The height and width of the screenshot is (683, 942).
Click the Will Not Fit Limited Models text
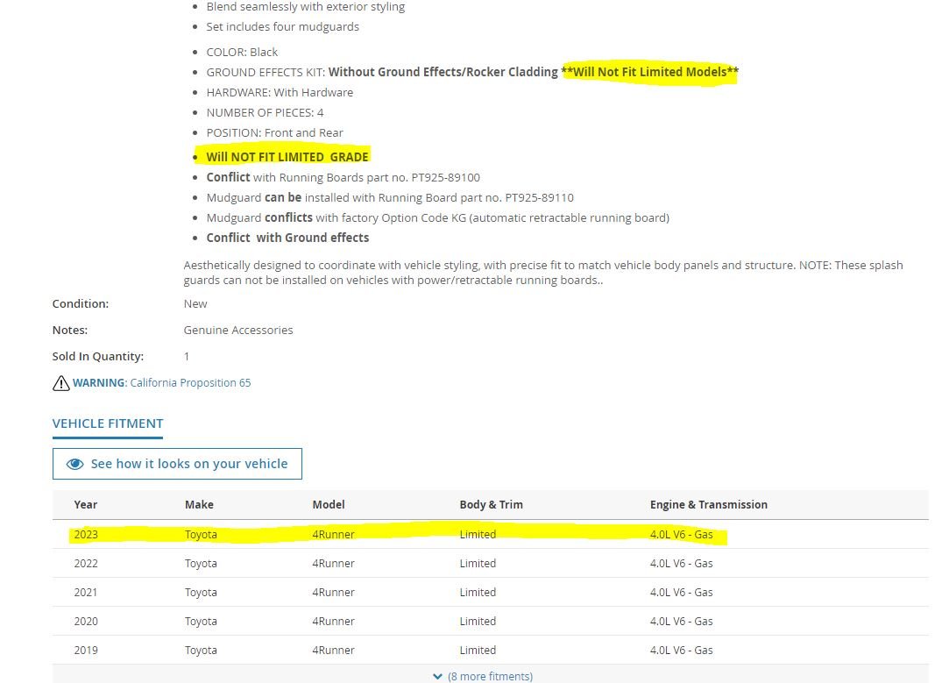649,72
